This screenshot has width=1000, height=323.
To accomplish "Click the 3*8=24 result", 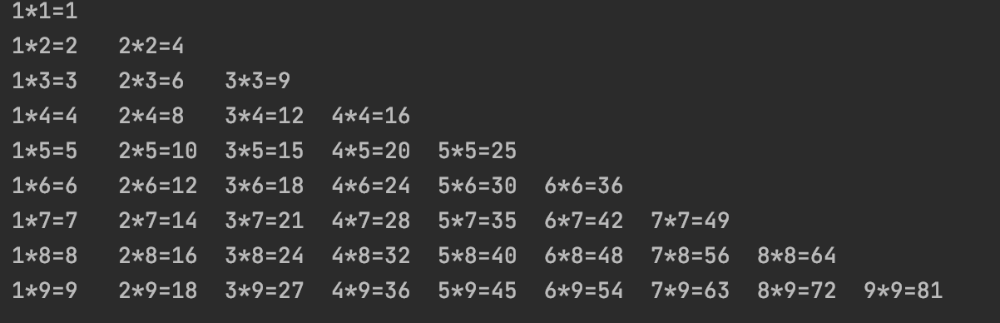I will 265,256.
